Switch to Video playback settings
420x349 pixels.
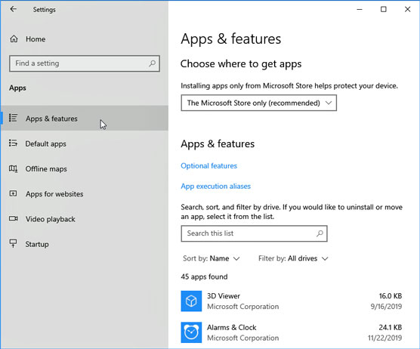coord(51,219)
